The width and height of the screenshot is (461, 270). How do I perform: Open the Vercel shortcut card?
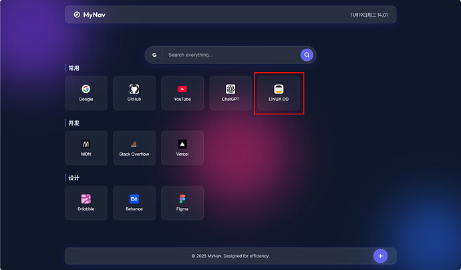(x=182, y=148)
